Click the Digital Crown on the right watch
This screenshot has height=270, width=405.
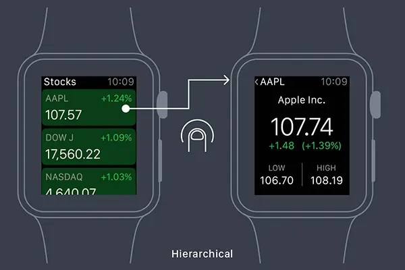(375, 105)
